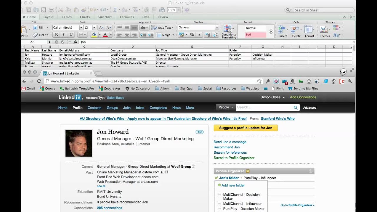Toggle bold formatting in Excel
Image resolution: width=377 pixels, height=212 pixels.
pos(56,35)
